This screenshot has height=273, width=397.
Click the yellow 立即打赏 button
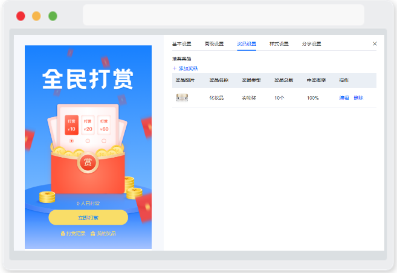88,217
